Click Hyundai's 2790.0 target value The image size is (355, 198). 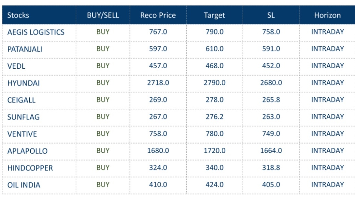tap(215, 83)
